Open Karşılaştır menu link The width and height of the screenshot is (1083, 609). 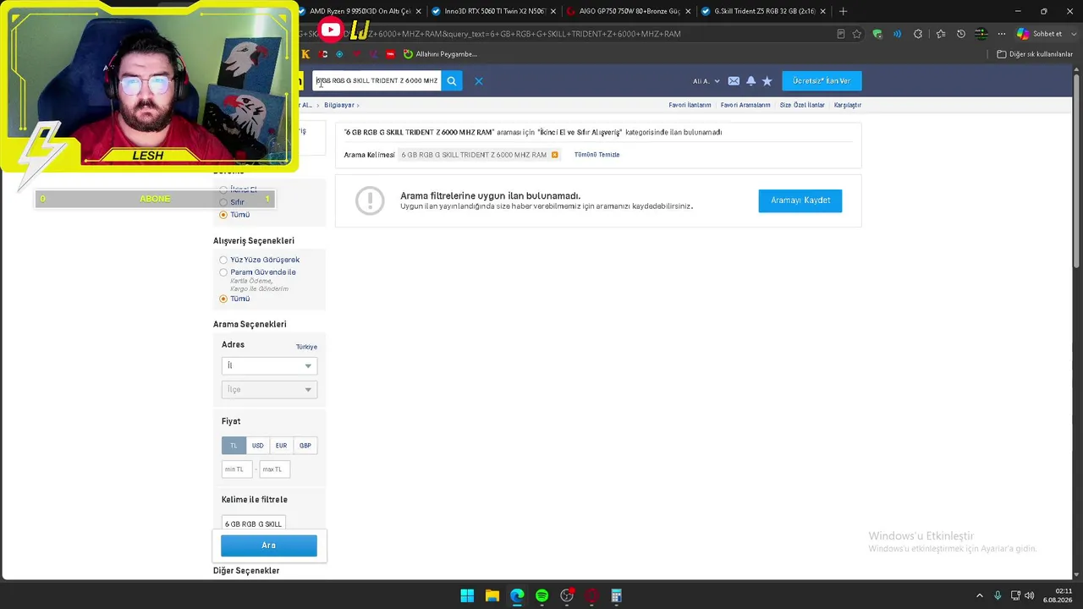click(848, 105)
